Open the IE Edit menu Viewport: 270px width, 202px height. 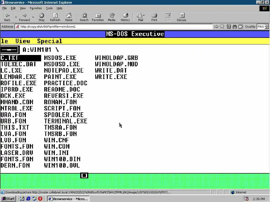(13, 8)
